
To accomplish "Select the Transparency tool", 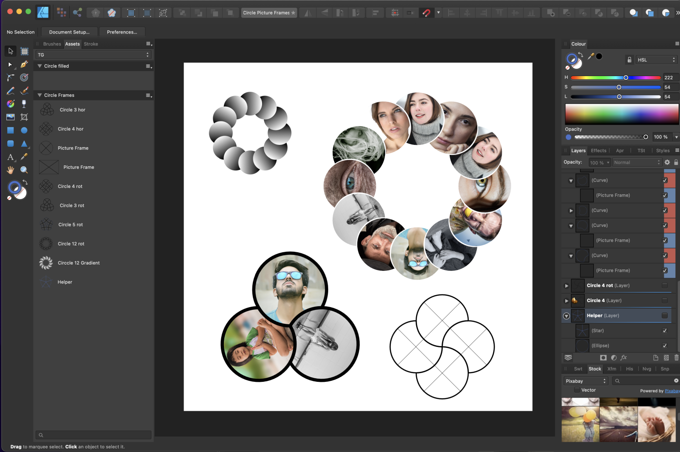I will click(x=24, y=104).
